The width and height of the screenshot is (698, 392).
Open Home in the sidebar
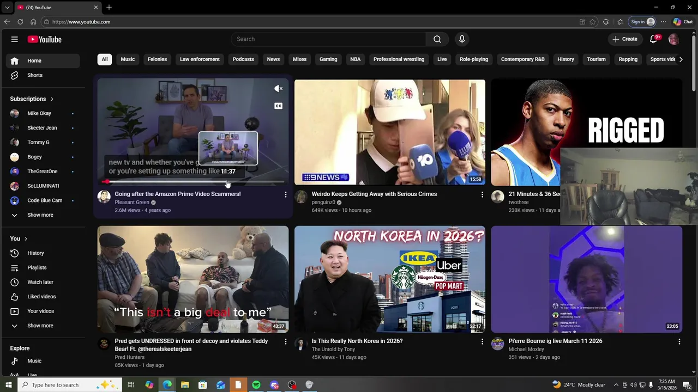tap(44, 60)
